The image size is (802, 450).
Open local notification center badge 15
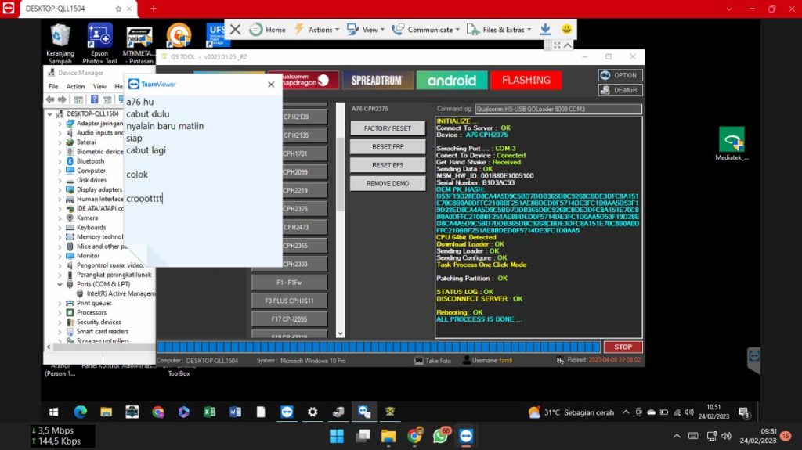pyautogui.click(x=786, y=436)
